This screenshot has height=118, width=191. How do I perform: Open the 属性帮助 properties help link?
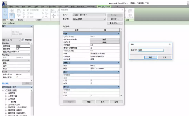tap(5, 83)
